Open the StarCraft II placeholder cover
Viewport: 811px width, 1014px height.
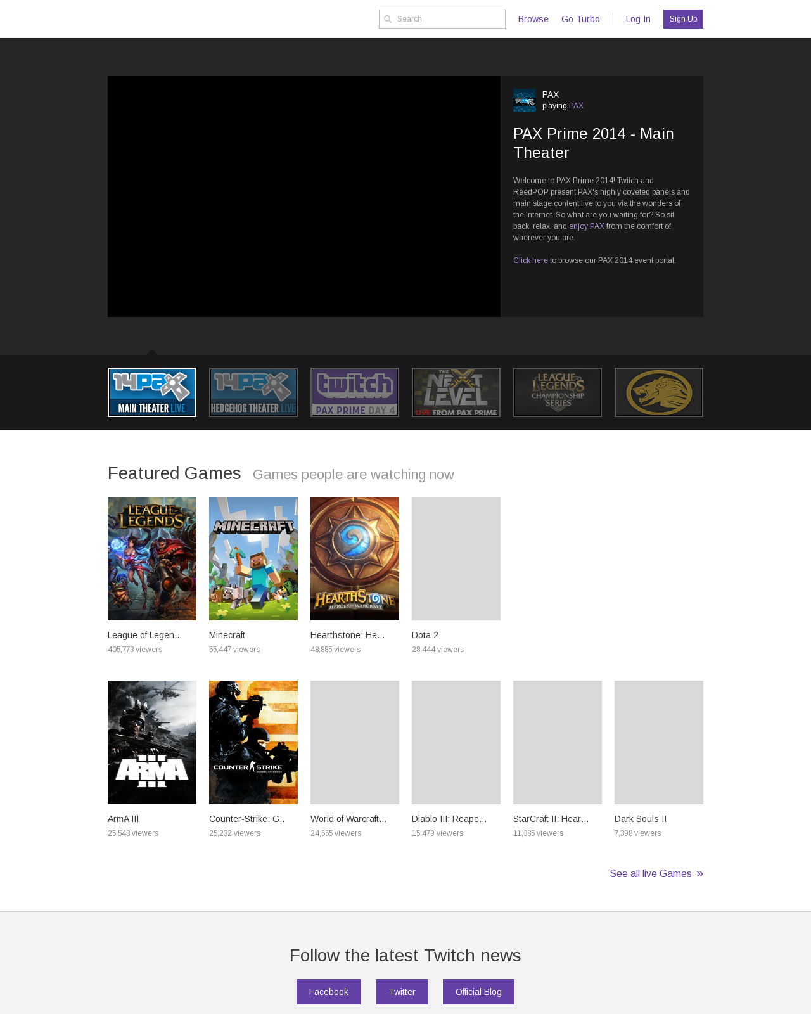pyautogui.click(x=558, y=742)
